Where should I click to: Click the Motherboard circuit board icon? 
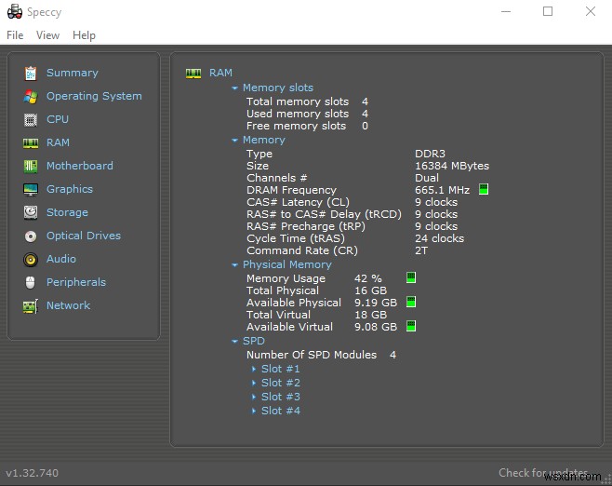pos(31,166)
